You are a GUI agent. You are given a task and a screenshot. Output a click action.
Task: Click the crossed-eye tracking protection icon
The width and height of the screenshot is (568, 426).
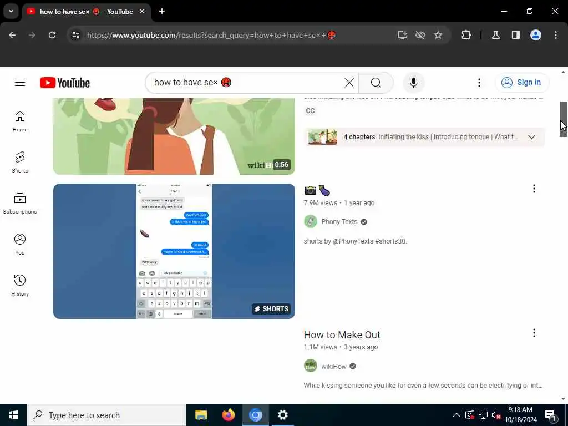[x=420, y=35]
